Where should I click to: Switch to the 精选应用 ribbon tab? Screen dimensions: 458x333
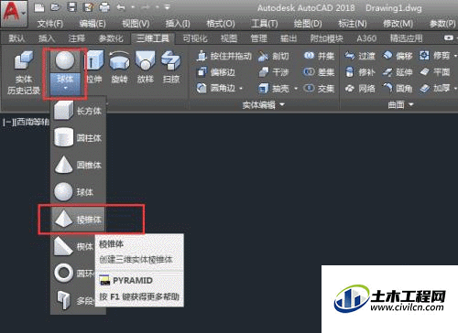click(407, 38)
